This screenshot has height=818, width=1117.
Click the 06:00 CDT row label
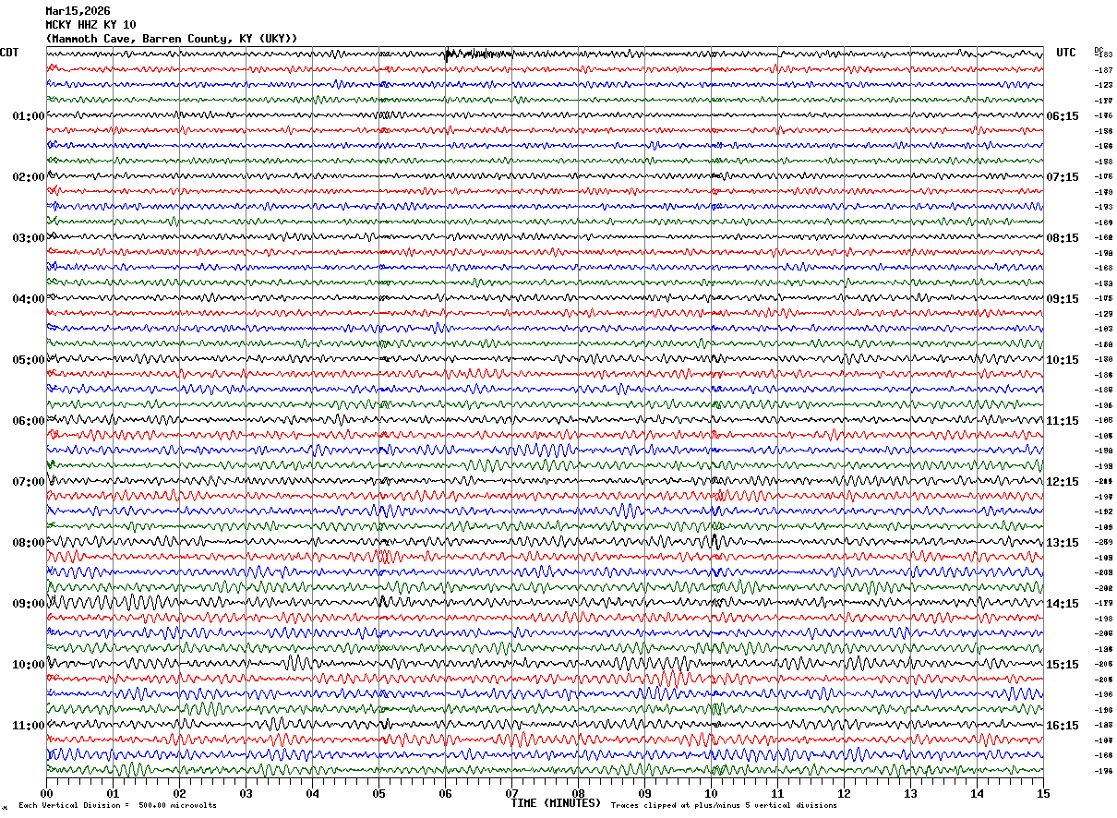[28, 421]
